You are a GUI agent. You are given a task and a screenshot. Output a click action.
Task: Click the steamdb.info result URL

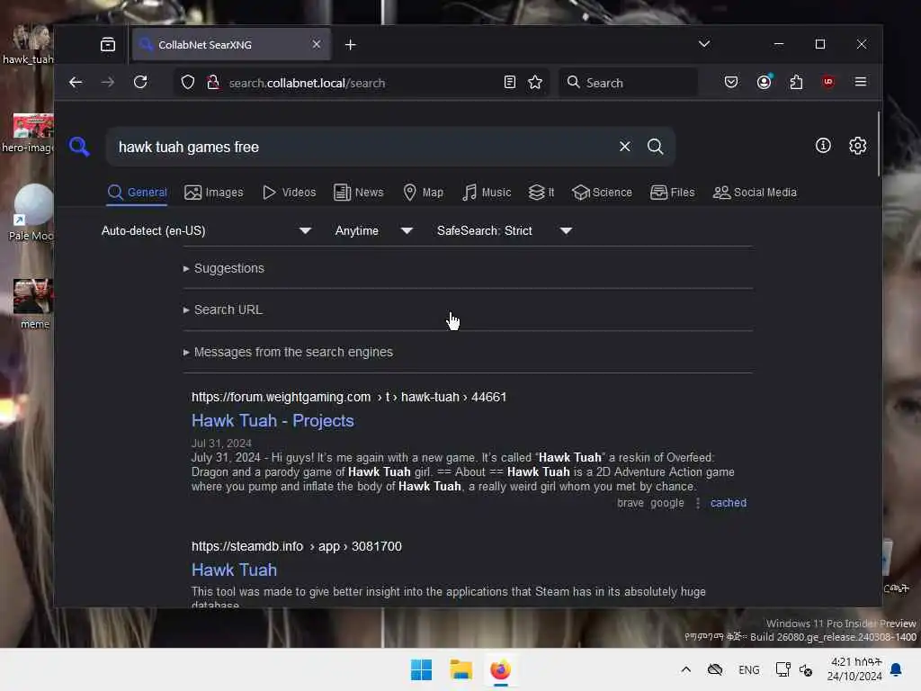click(x=297, y=546)
